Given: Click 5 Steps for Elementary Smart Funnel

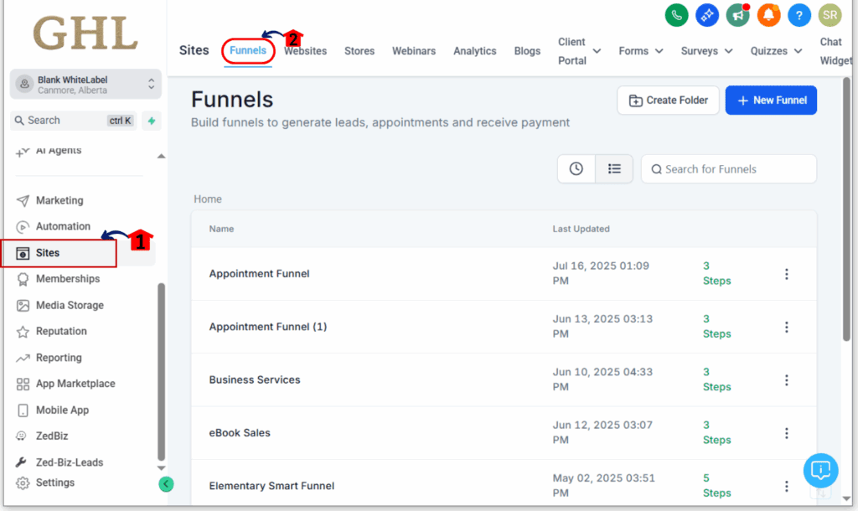Looking at the screenshot, I should (x=716, y=485).
